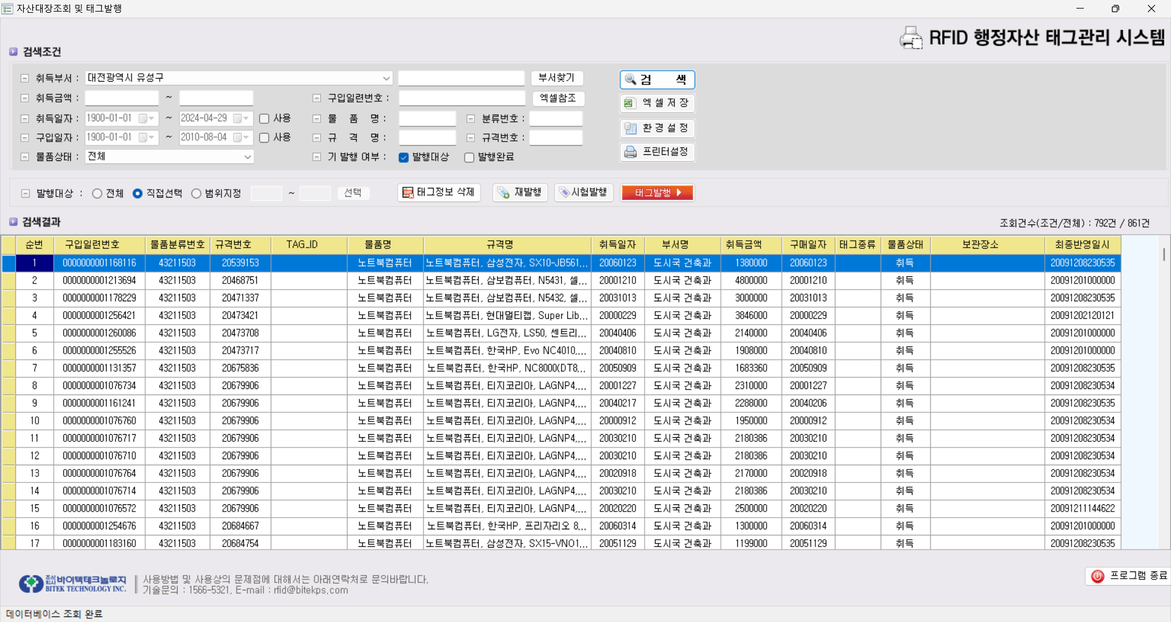Toggle 취득일자 사용 checkbox

coord(264,118)
